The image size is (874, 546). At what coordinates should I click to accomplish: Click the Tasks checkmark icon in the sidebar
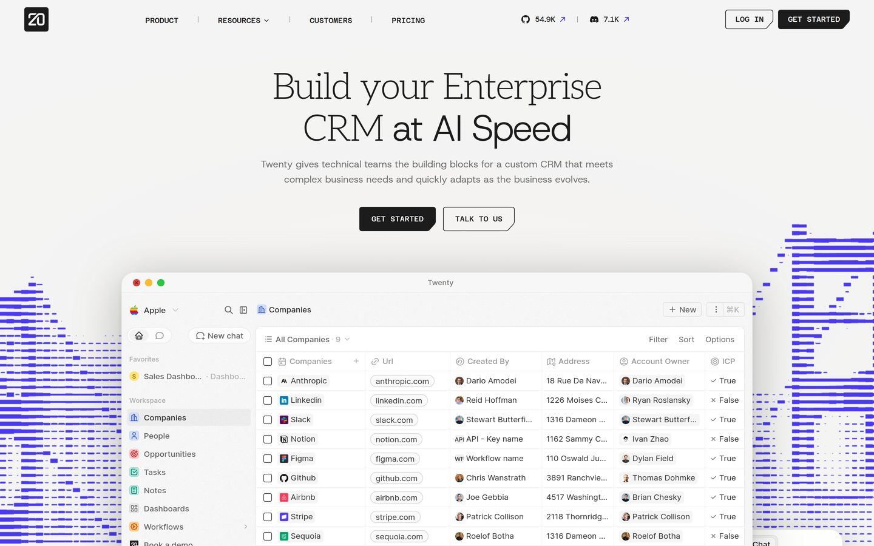tap(134, 472)
